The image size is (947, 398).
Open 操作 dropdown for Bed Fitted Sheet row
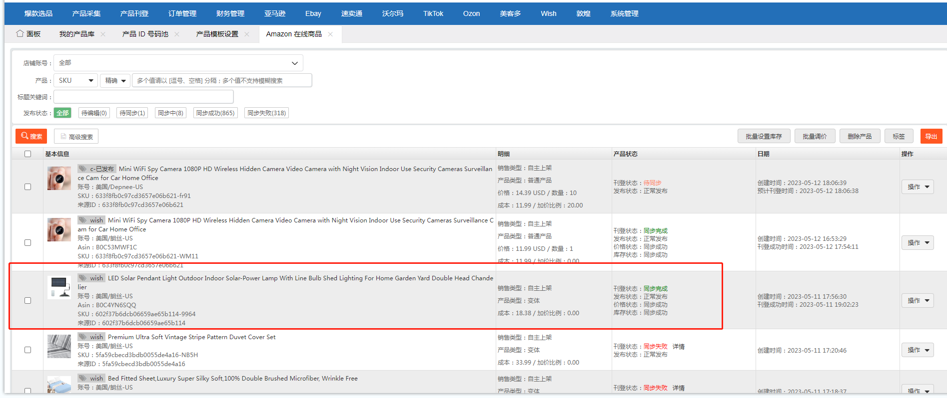pos(918,390)
